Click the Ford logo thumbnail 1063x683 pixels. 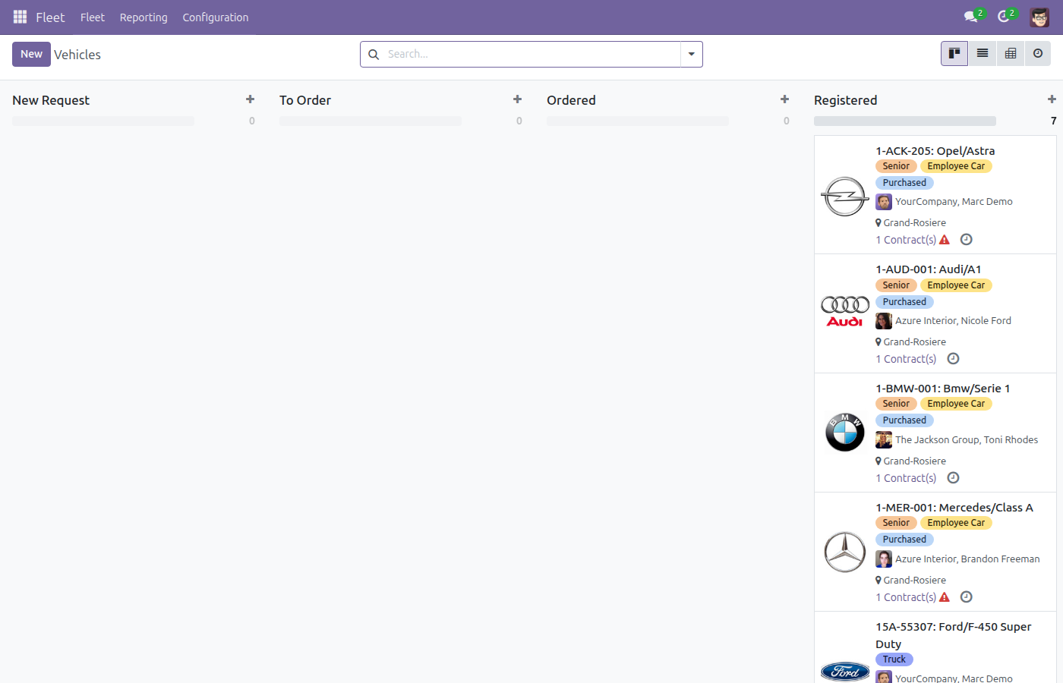tap(845, 671)
